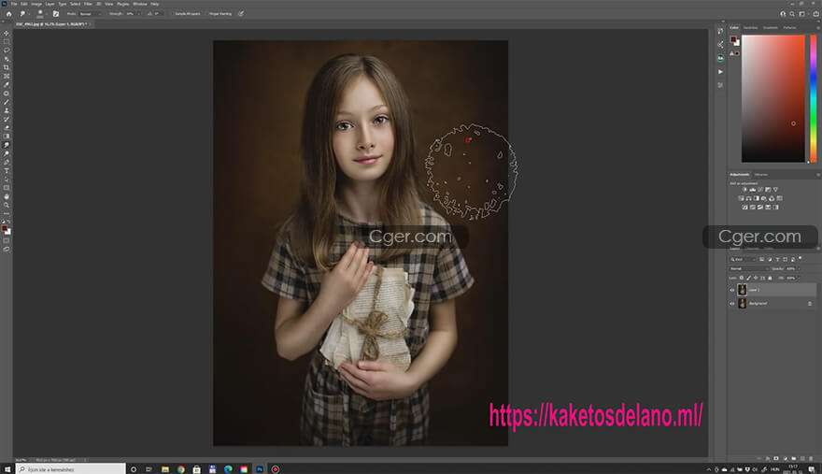Switch to the Swatches tab
Viewport: 822px width, 474px height.
(x=750, y=27)
